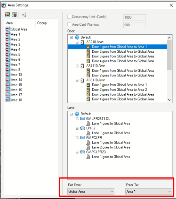This screenshot has width=176, height=199.
Task: Select Area 5 in the area list
Action: [x=15, y=55]
